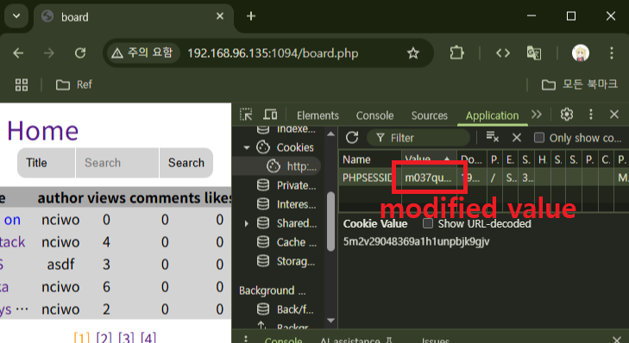
Task: Open the tab search dropdown arrow
Action: point(16,16)
